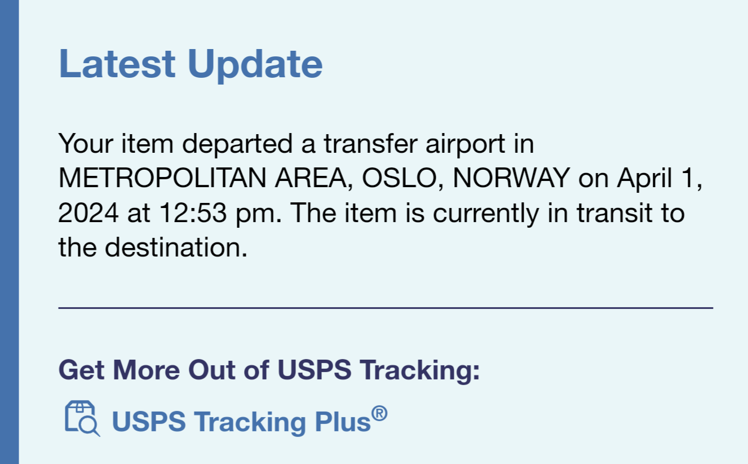Screen dimensions: 748x464
Task: Click the word Update in heading
Action: pyautogui.click(x=255, y=64)
